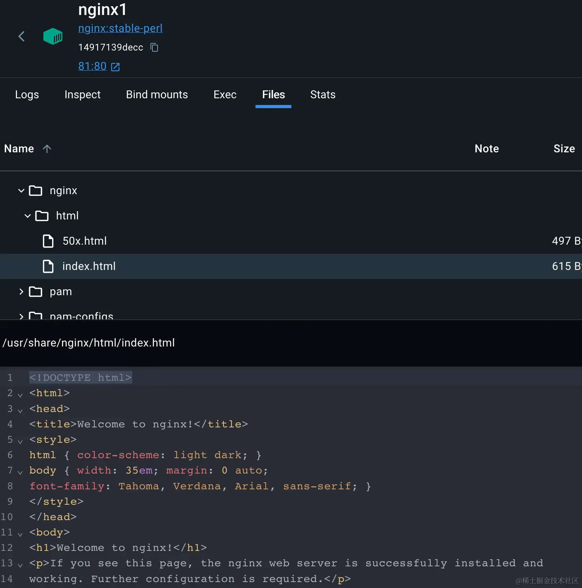
Task: Select the Files tab
Action: 273,95
